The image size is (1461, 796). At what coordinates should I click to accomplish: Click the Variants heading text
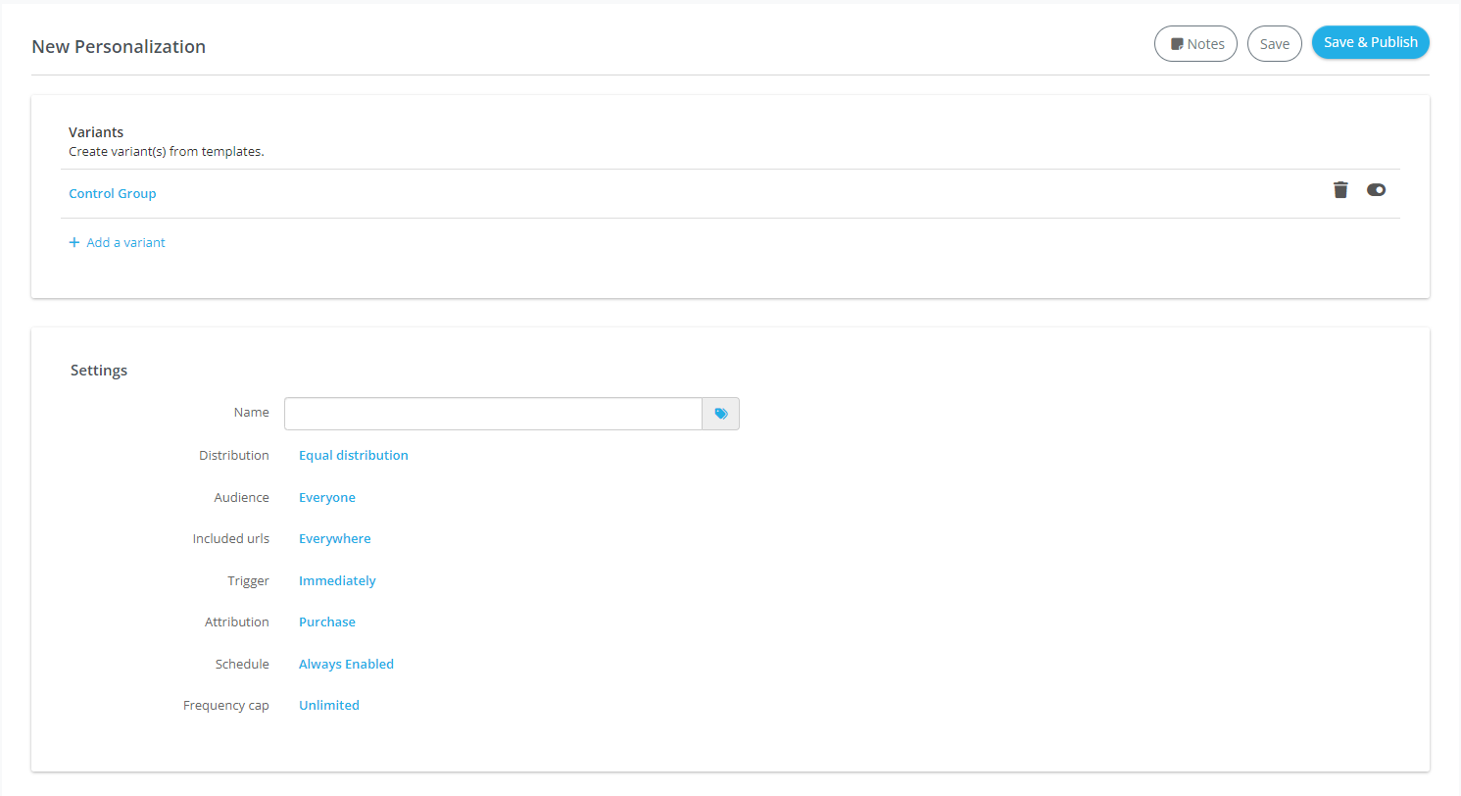[x=96, y=131]
